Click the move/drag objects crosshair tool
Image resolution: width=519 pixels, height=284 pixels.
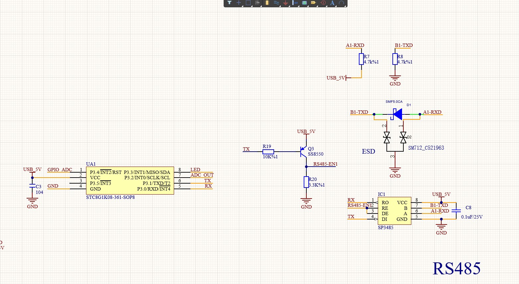click(x=239, y=3)
